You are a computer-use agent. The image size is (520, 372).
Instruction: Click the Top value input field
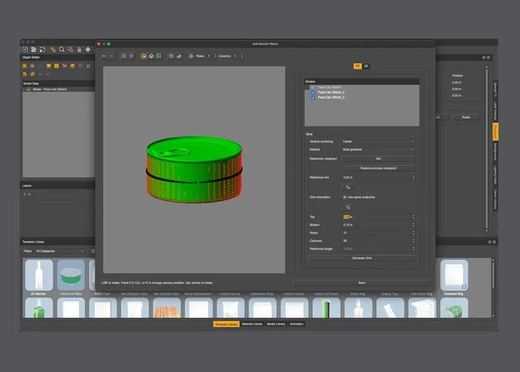(376, 217)
